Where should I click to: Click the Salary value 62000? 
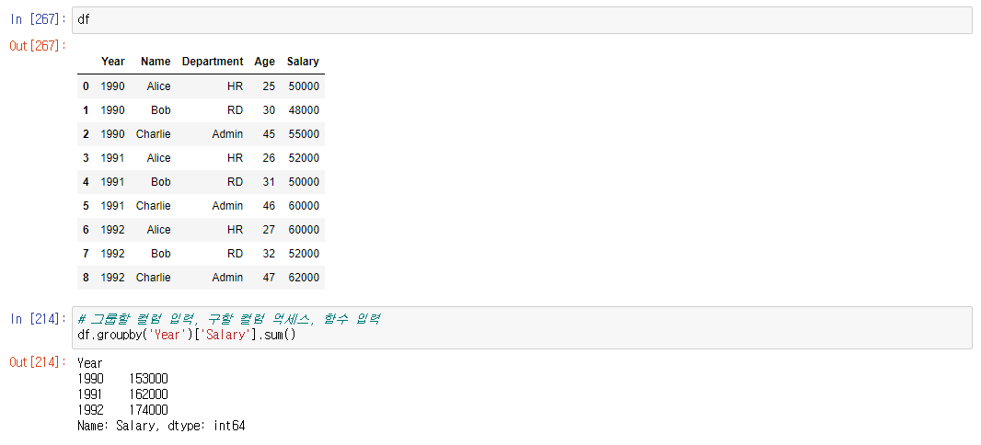coord(304,278)
